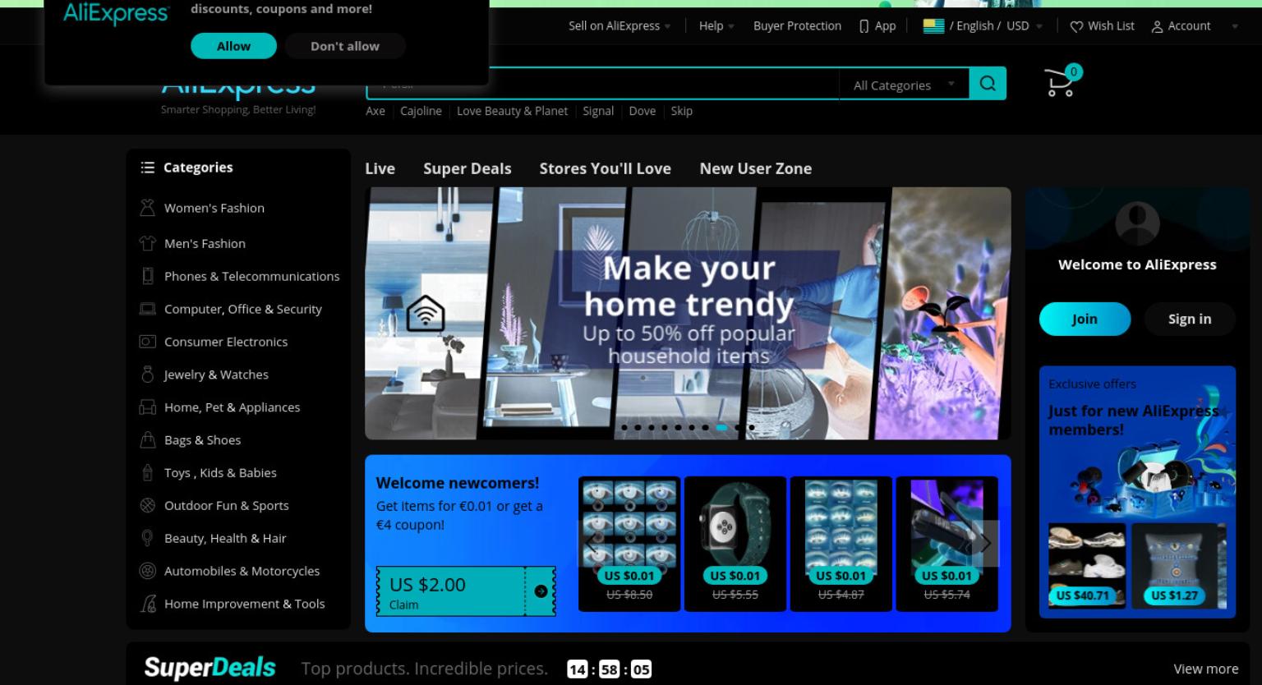Open the shopping cart icon

[x=1060, y=82]
